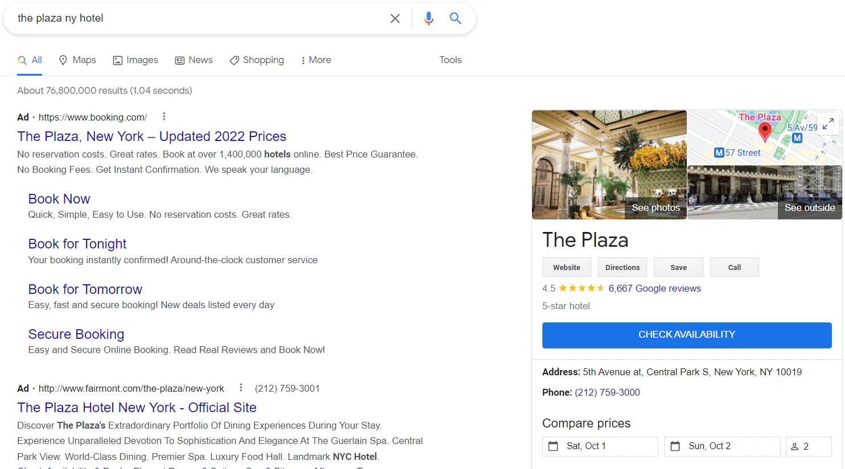845x469 pixels.
Task: Switch to the Images search tab
Action: (x=135, y=60)
